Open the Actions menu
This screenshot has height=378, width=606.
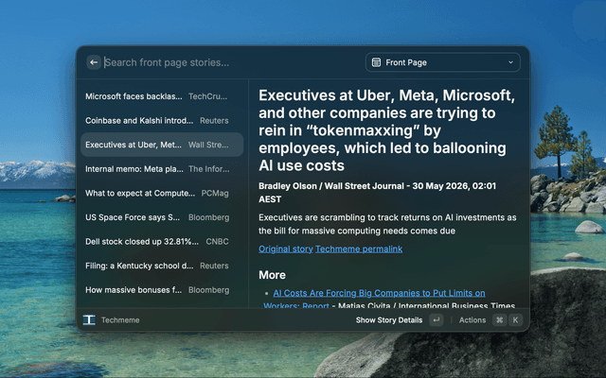[x=472, y=320]
